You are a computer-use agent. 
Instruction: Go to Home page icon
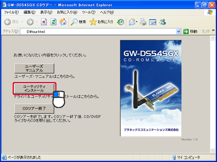(x=63, y=22)
